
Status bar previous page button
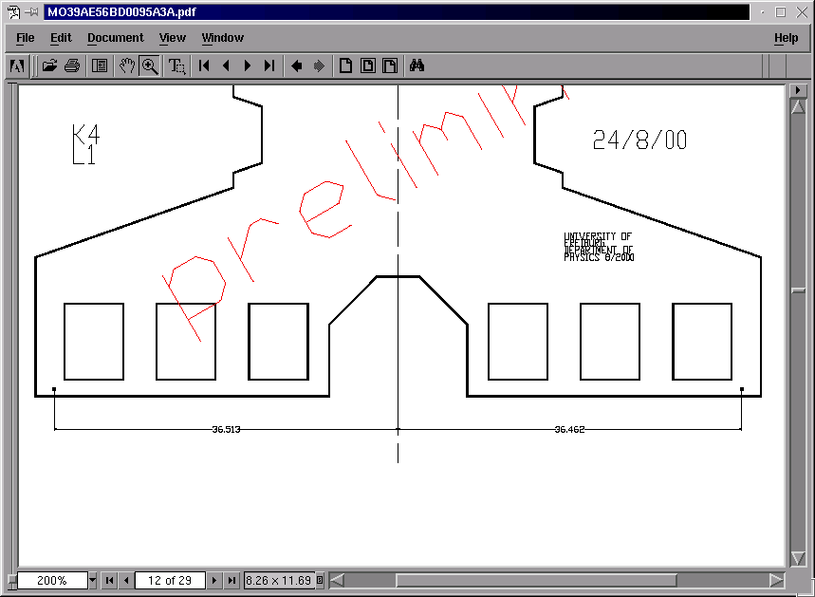(126, 580)
